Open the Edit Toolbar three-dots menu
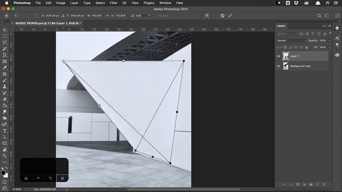The width and height of the screenshot is (342, 192). tap(5, 162)
